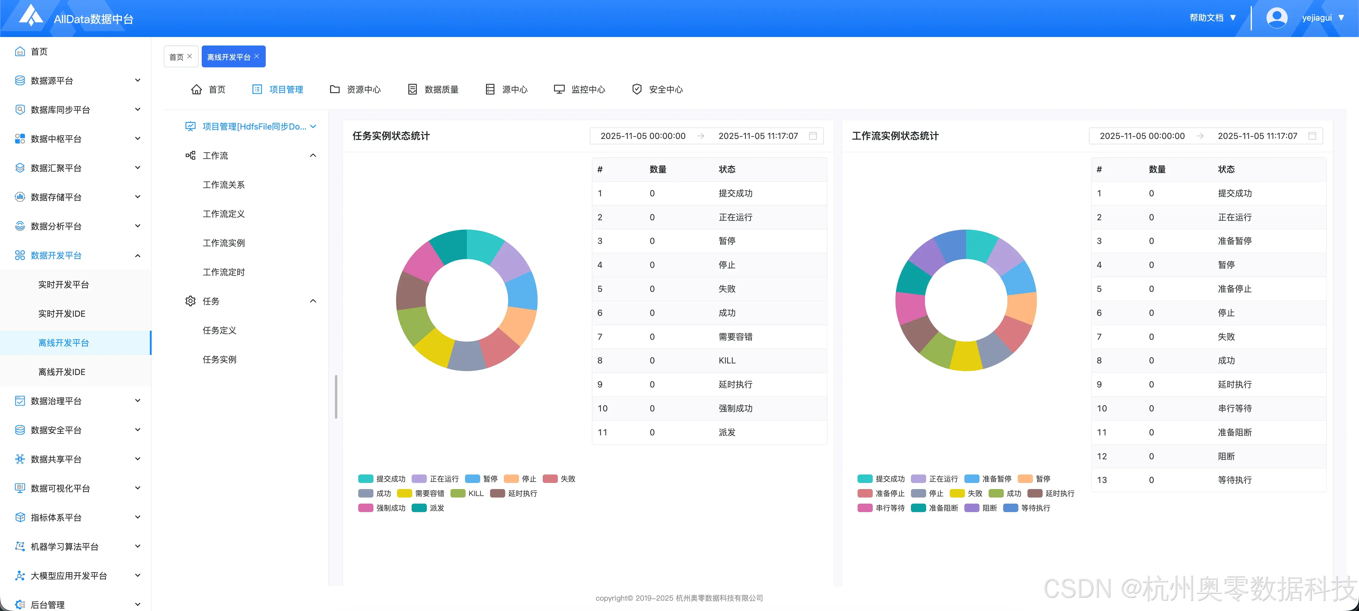Click the 数据质量 document icon
The image size is (1359, 611).
click(413, 89)
